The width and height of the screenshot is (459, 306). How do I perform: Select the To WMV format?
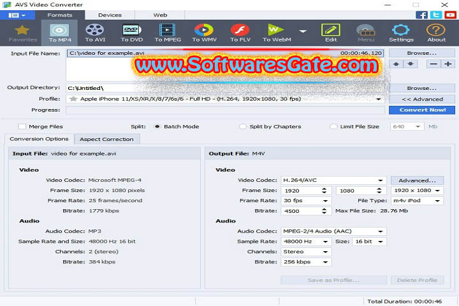coord(204,33)
